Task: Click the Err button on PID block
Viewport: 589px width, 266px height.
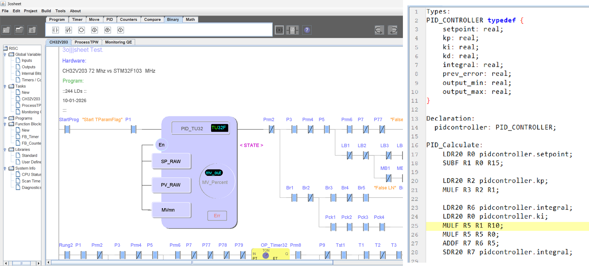Action: pyautogui.click(x=217, y=216)
